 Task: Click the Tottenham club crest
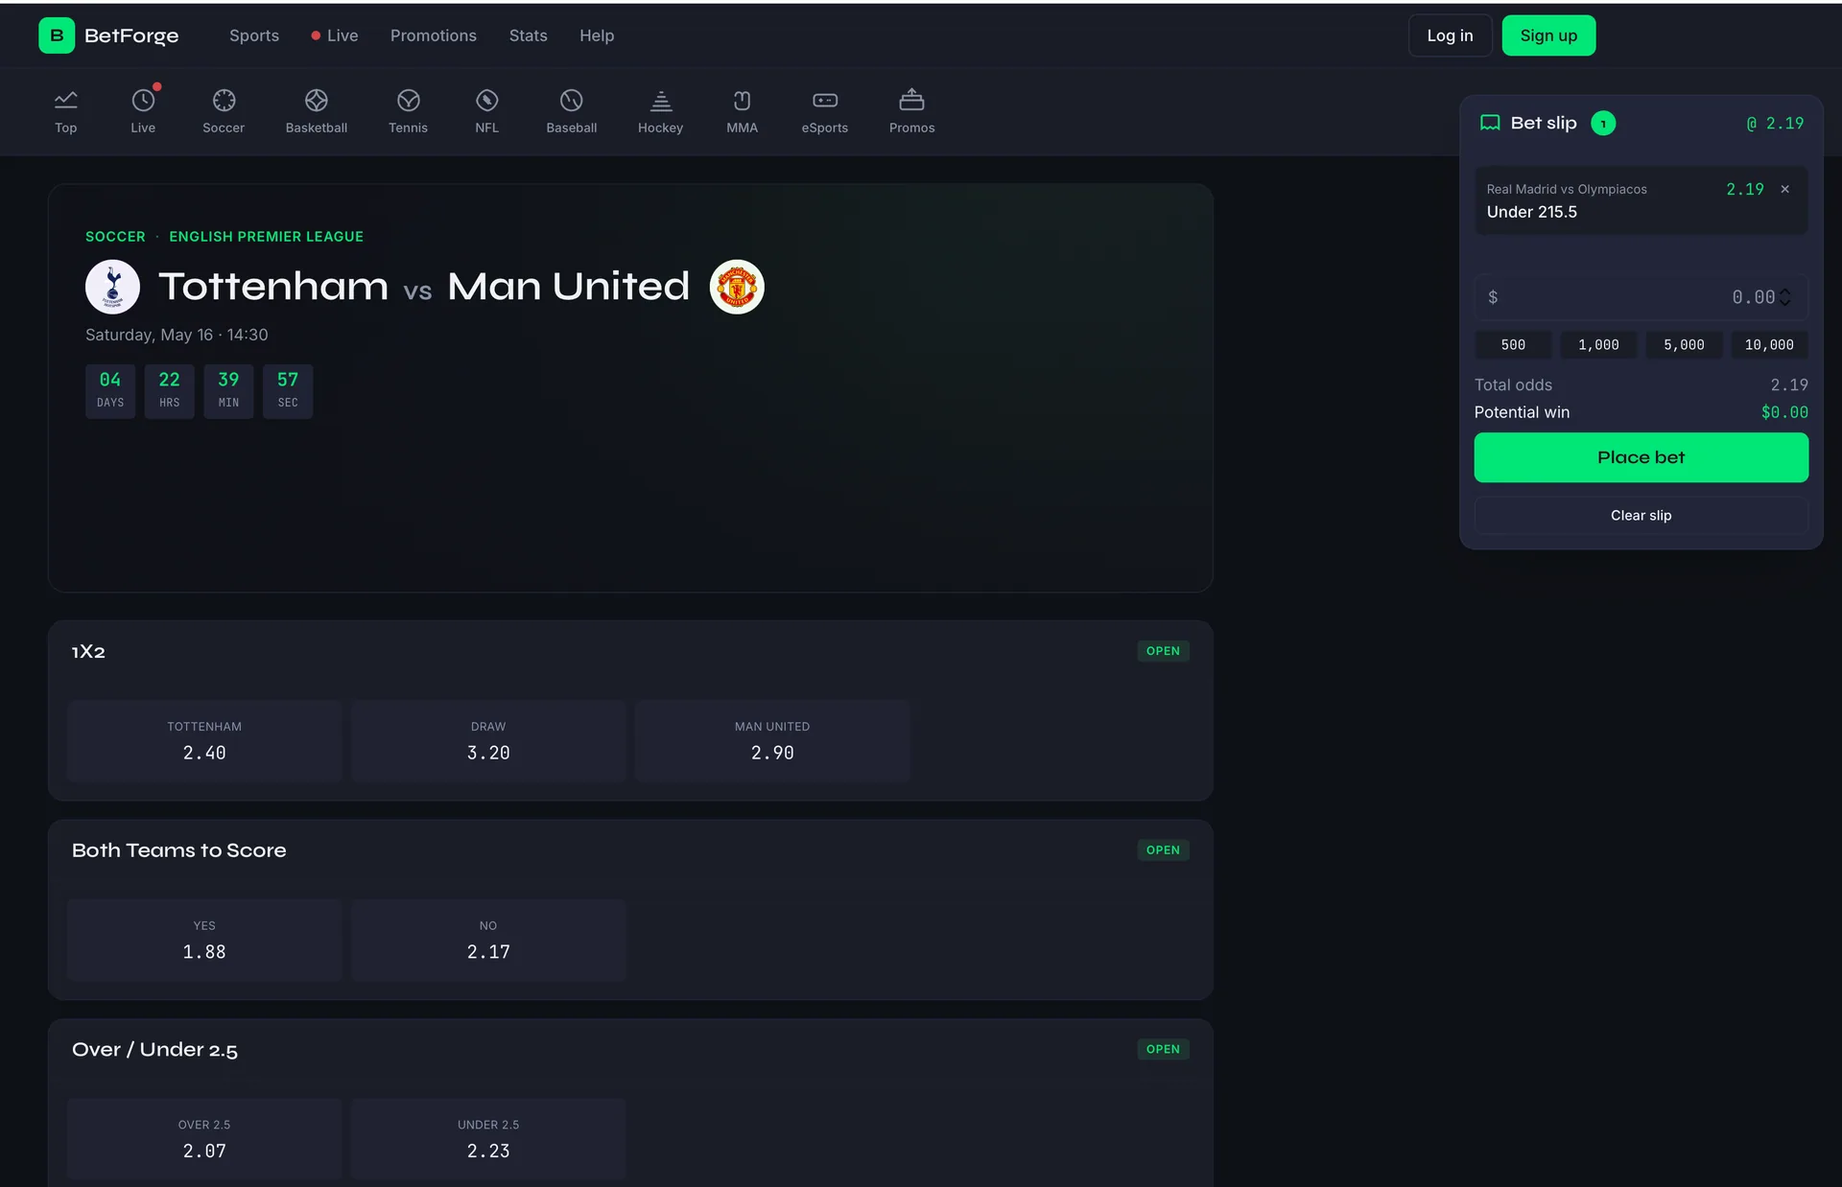(112, 287)
